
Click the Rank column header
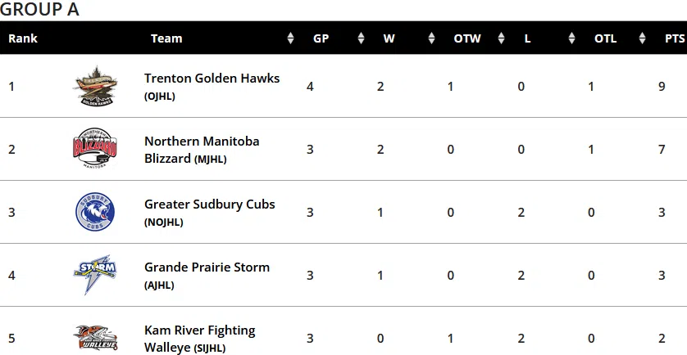23,38
